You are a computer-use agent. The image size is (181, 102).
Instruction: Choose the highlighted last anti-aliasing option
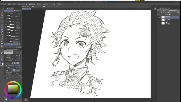pos(18,63)
